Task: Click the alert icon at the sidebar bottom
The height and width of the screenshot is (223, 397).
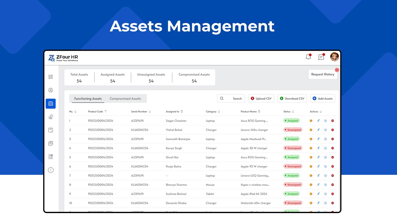Action: pos(51,170)
